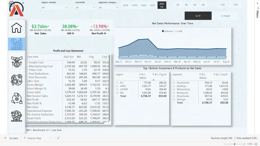
Task: Open the Supply Chain truck icon
Action: (16, 98)
